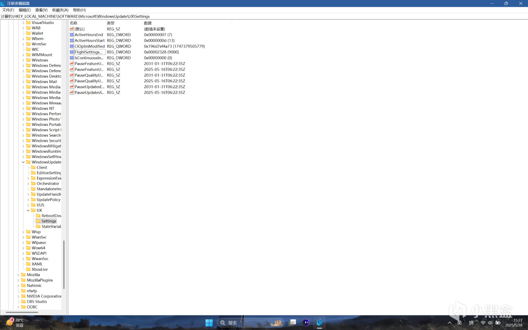This screenshot has height=330, width=528.
Task: Open the 查看(V) menu
Action: (41, 10)
